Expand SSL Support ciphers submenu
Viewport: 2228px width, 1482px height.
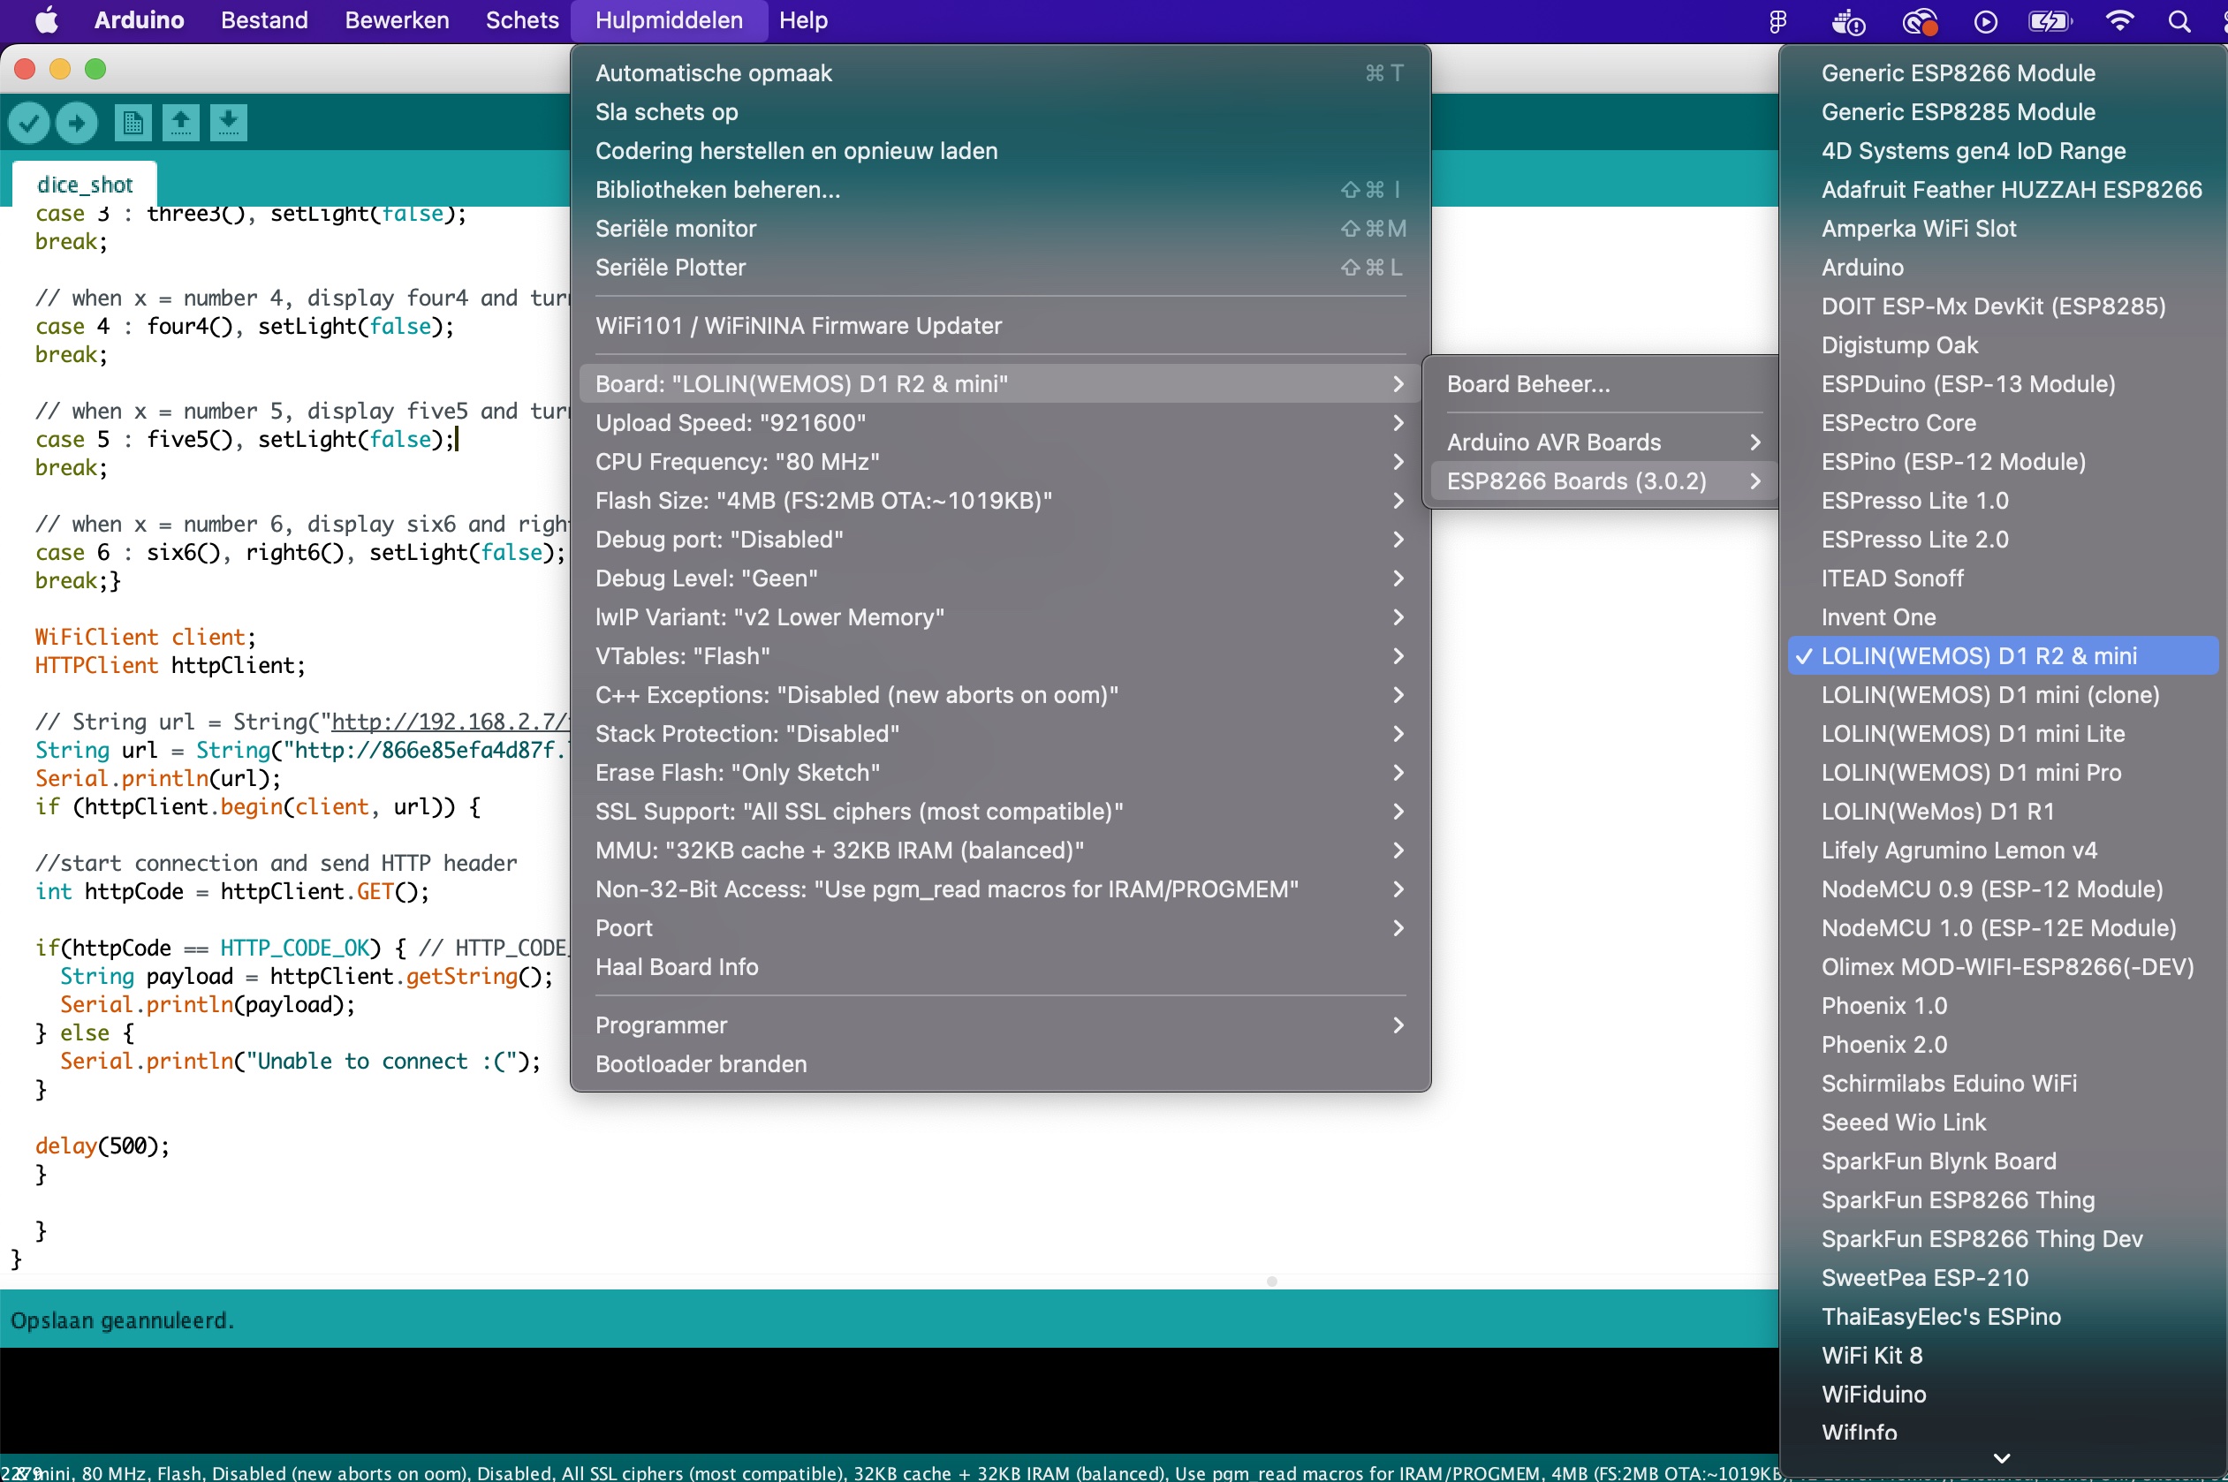click(1000, 811)
